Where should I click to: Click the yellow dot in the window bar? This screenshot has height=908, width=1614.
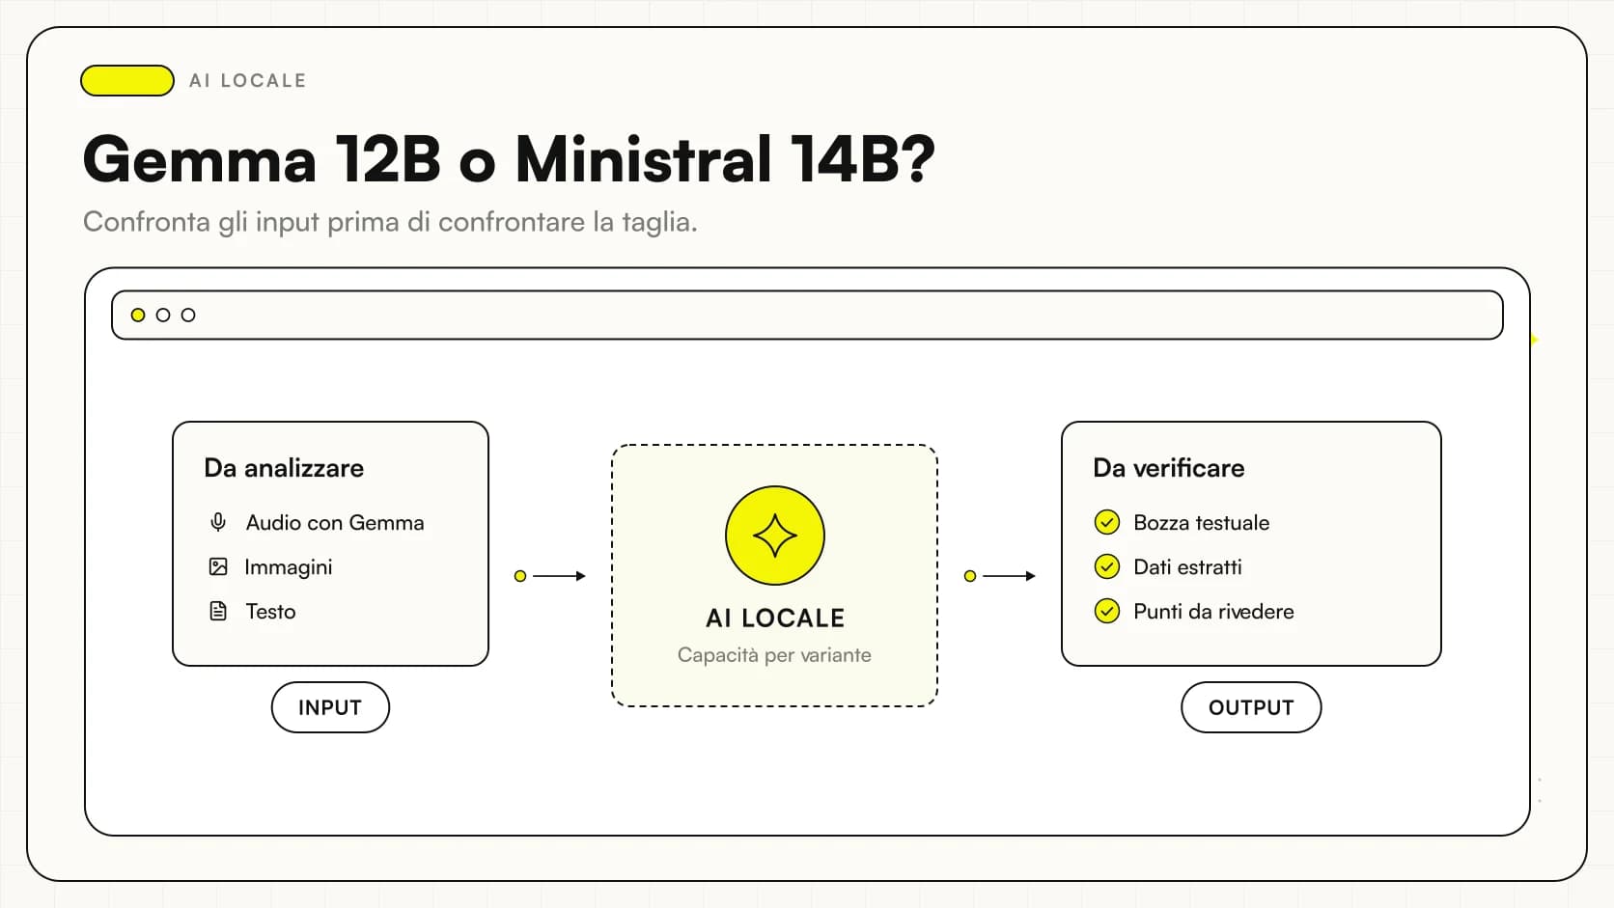tap(138, 315)
